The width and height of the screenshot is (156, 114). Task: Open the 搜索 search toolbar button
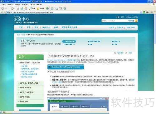[x=32, y=8]
